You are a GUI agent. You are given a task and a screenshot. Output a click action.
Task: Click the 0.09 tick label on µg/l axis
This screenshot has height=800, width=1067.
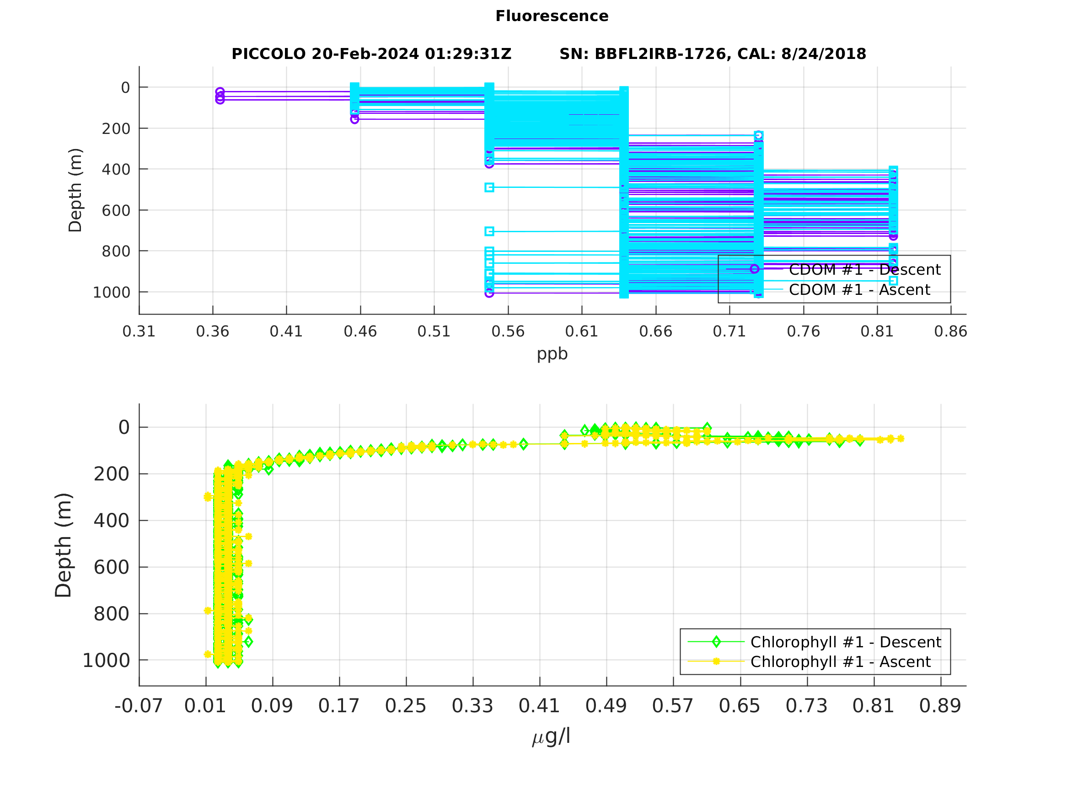(x=272, y=705)
